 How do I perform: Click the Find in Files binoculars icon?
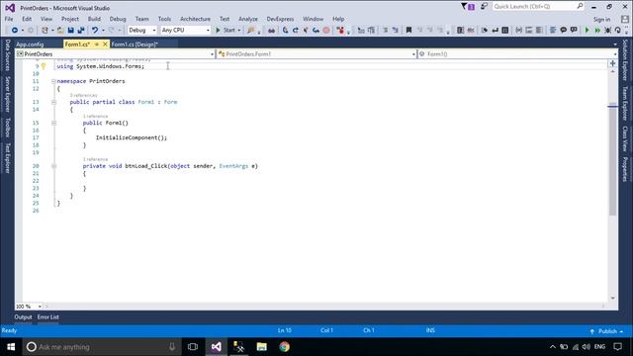coord(271,31)
